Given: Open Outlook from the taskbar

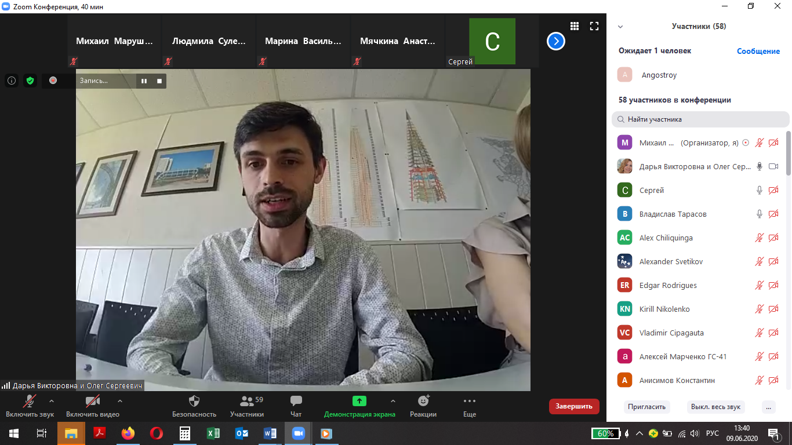Looking at the screenshot, I should (x=242, y=433).
